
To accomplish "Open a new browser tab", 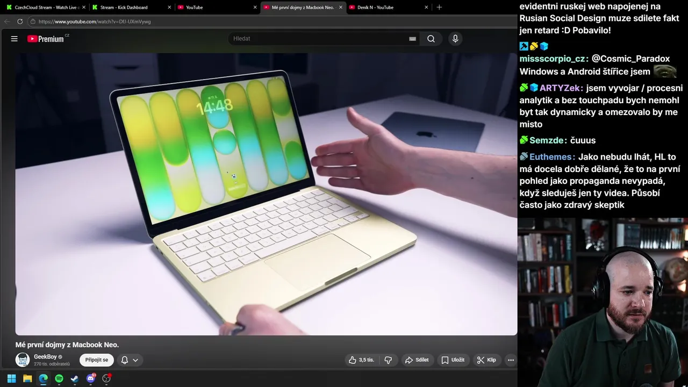I will [439, 8].
